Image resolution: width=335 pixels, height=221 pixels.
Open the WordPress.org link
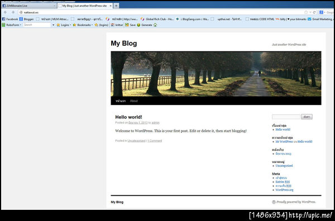click(284, 190)
